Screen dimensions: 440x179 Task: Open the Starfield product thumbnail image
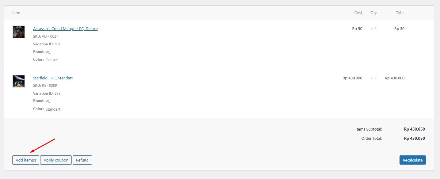19,81
